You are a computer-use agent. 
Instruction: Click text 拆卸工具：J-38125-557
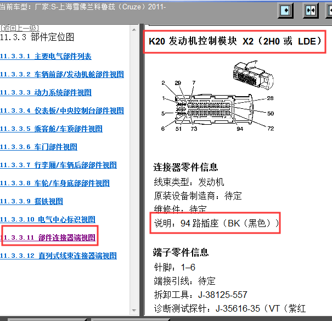click(x=200, y=295)
